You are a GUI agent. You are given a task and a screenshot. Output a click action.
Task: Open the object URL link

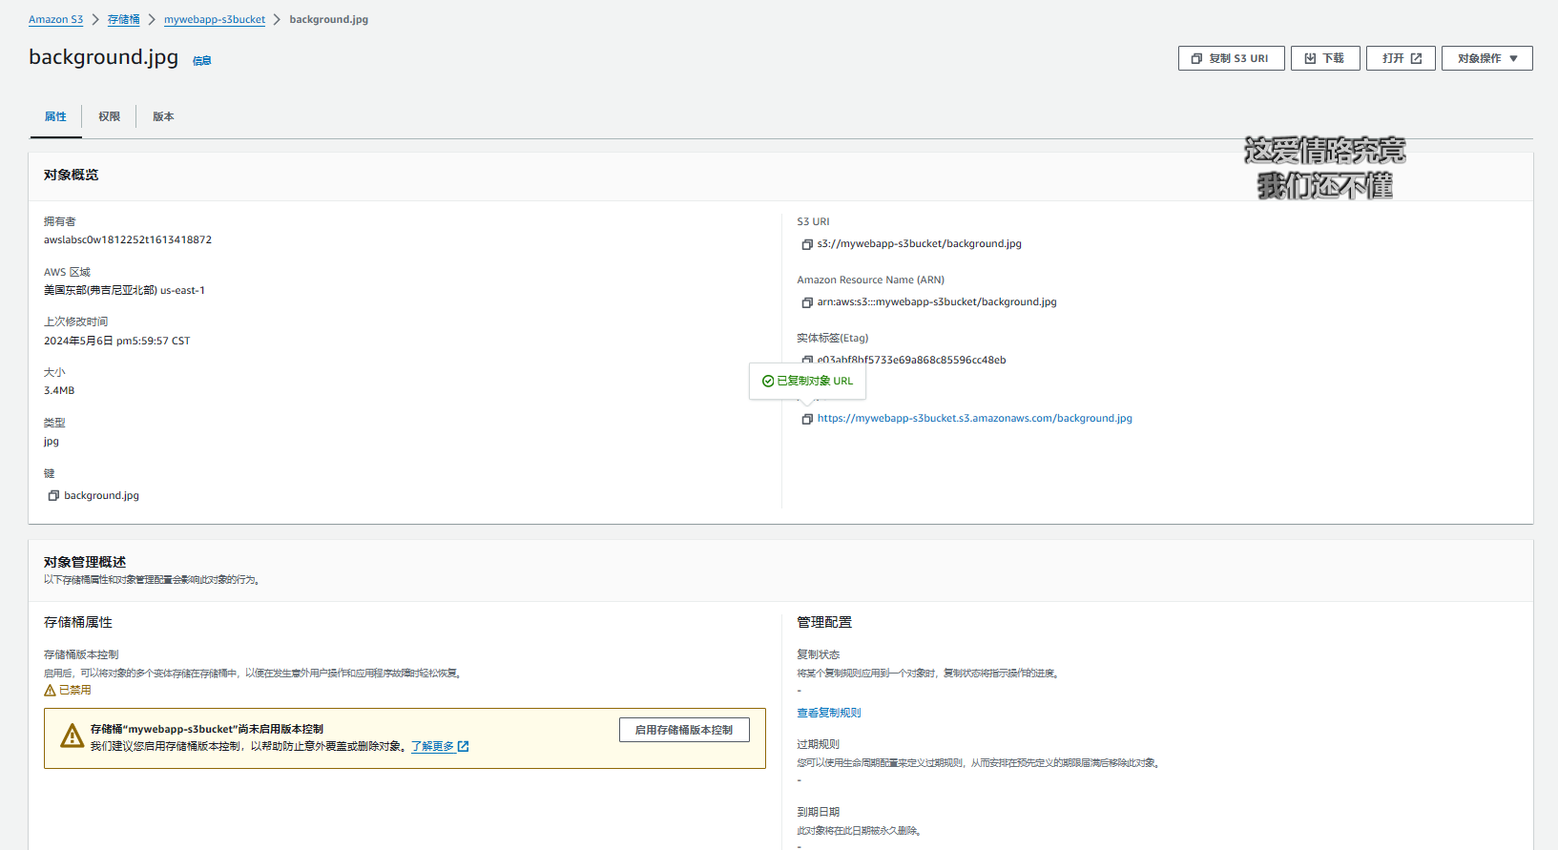[974, 419]
